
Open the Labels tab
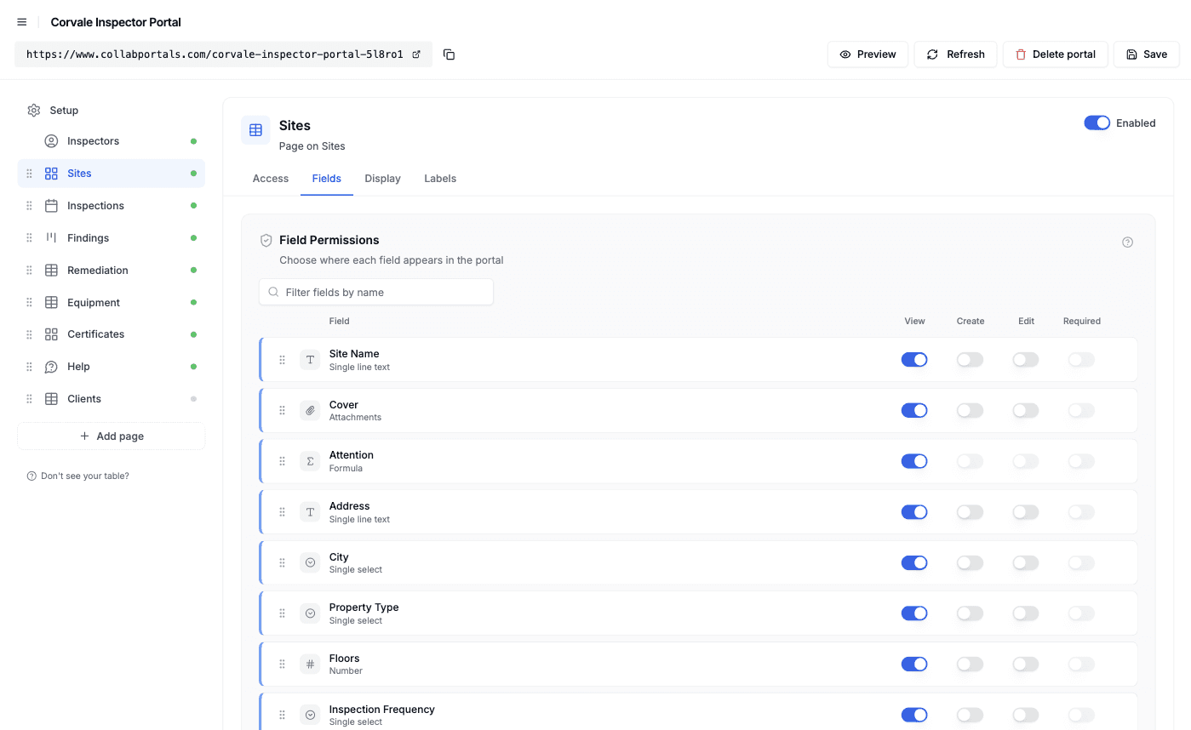(440, 179)
